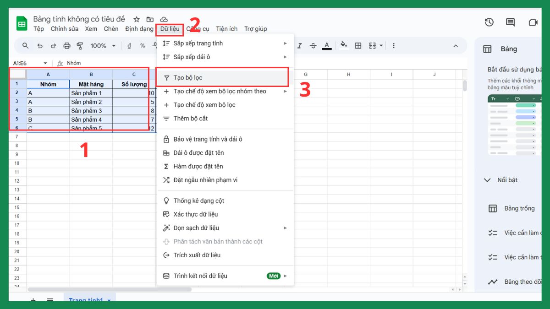
Task: Select Bảo vệ trang tính và dải ô
Action: pyautogui.click(x=225, y=139)
